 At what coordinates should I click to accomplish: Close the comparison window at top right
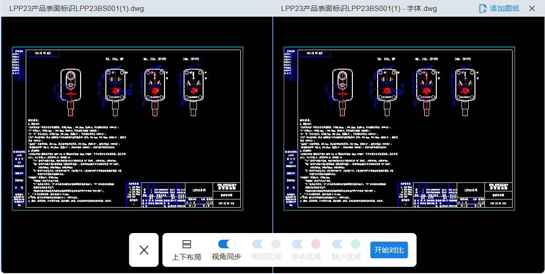pyautogui.click(x=532, y=9)
